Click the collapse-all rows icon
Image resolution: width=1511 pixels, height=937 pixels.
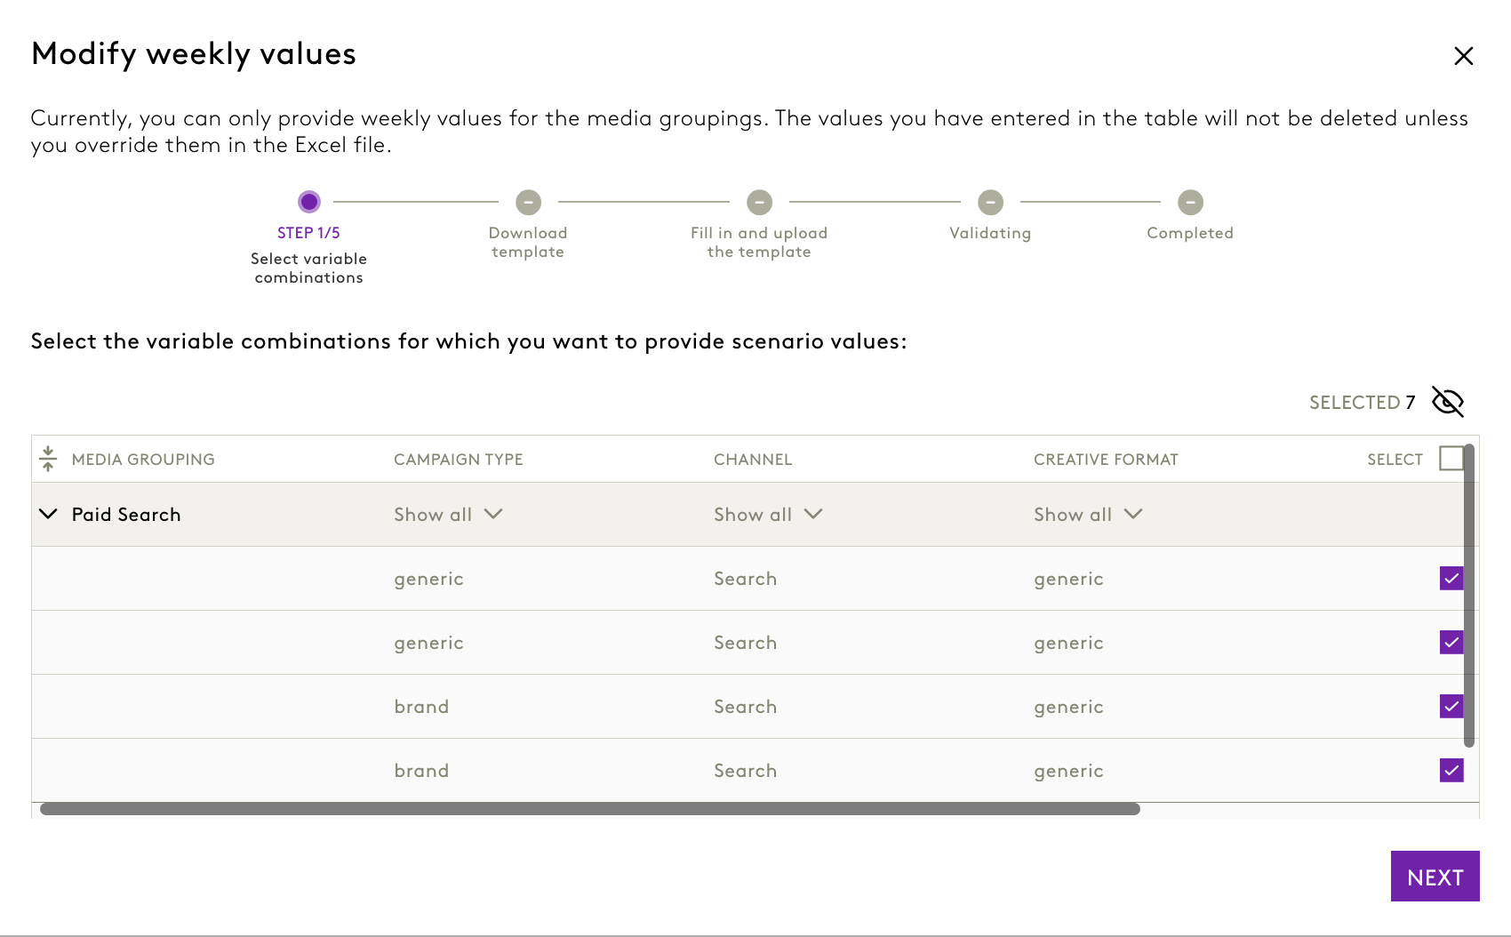pos(48,459)
